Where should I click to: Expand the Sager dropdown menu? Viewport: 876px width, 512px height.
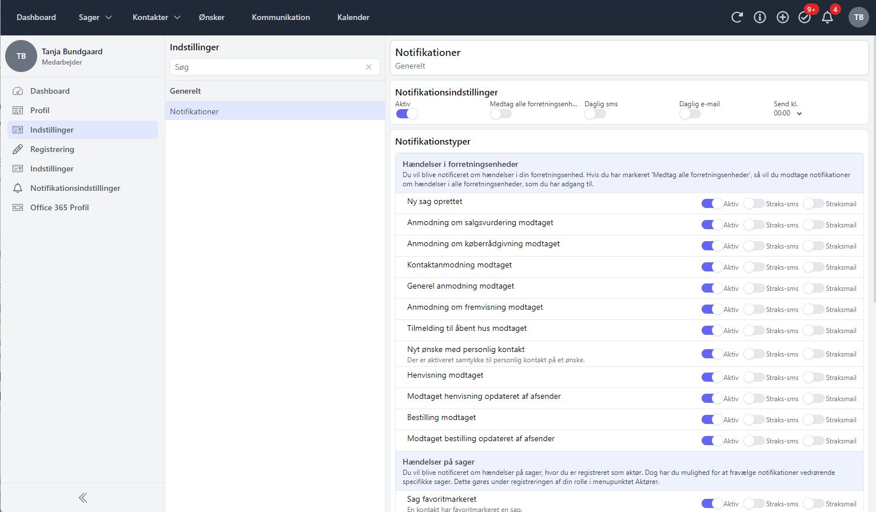pyautogui.click(x=95, y=17)
